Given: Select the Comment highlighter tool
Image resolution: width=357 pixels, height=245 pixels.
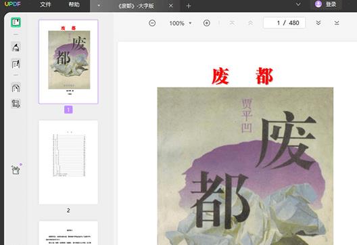Looking at the screenshot, I should [16, 47].
